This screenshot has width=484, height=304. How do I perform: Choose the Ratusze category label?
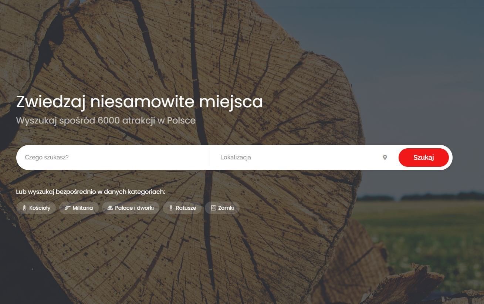186,208
